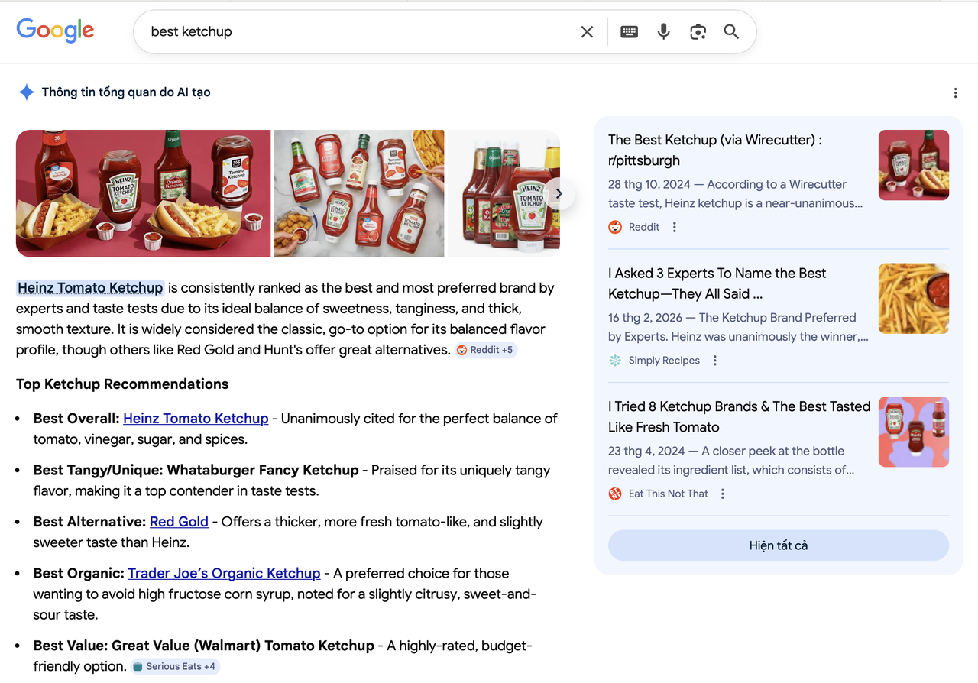
Task: Open the AI overview three-dot options menu
Action: [x=955, y=93]
